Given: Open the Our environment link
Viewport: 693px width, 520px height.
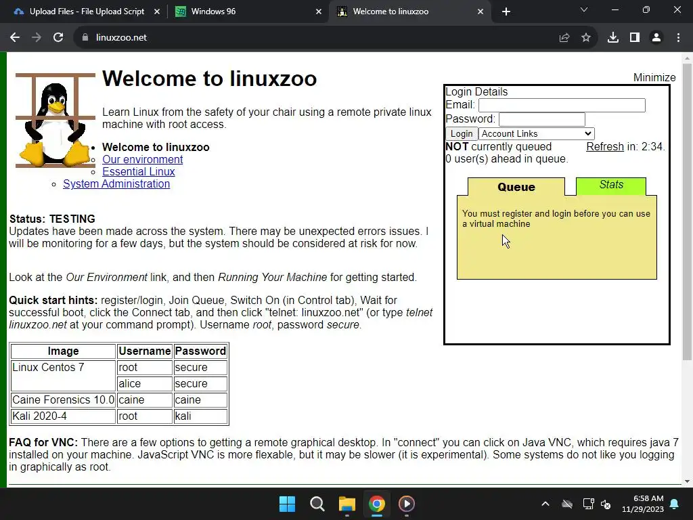Looking at the screenshot, I should pos(142,160).
